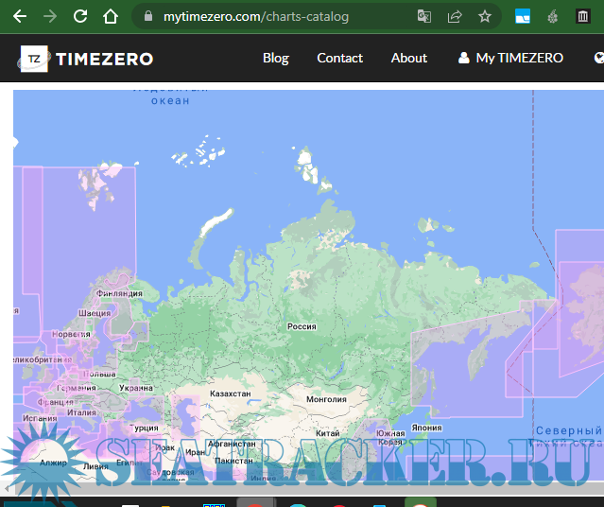This screenshot has height=507, width=604.
Task: Click the Казахстан label on the map
Action: pos(230,393)
